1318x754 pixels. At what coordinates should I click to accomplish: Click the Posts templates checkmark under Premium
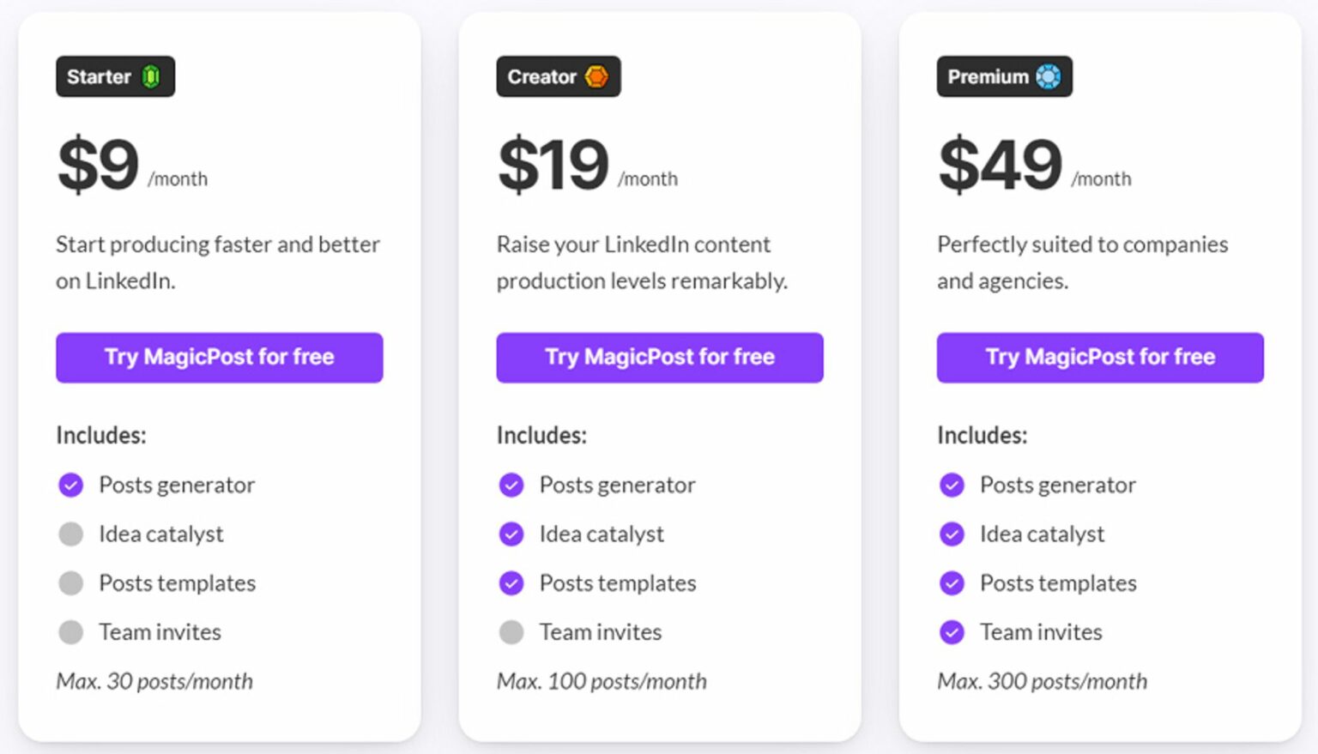pos(952,583)
